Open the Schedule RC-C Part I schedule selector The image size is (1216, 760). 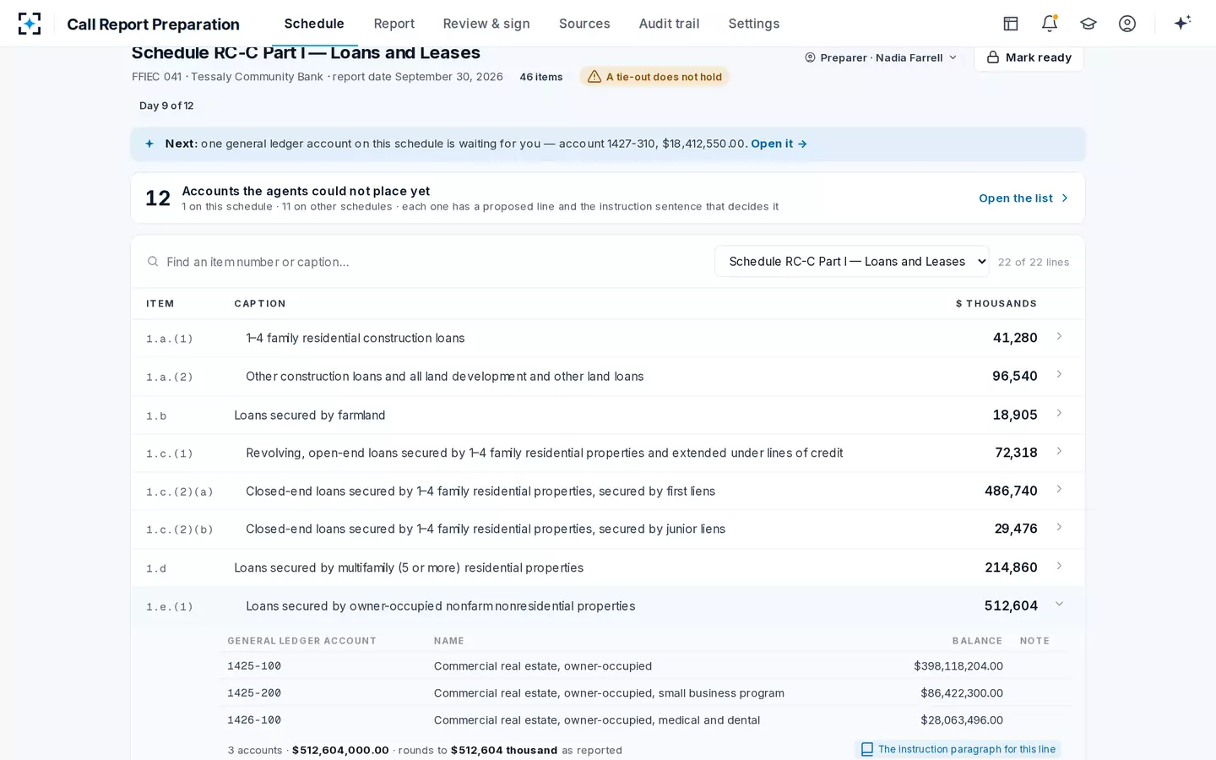[852, 262]
